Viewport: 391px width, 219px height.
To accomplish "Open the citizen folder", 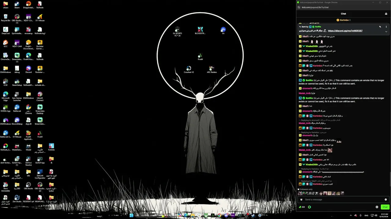I will (x=5, y=5).
